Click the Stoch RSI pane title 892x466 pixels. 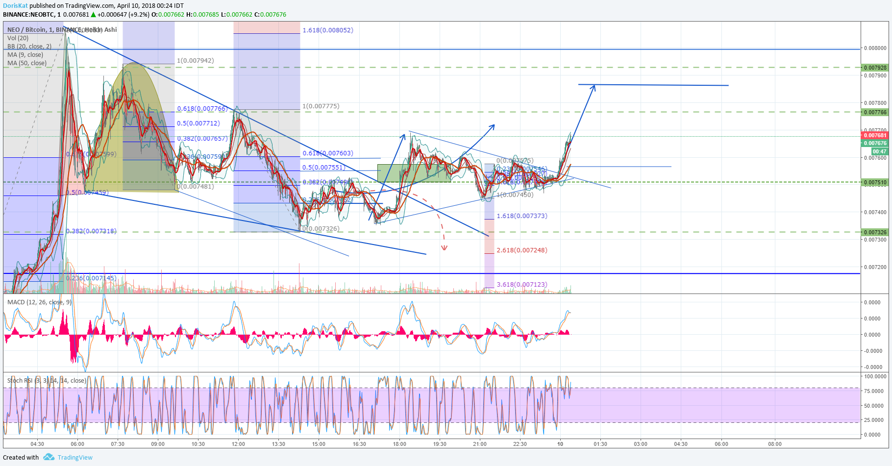point(47,381)
